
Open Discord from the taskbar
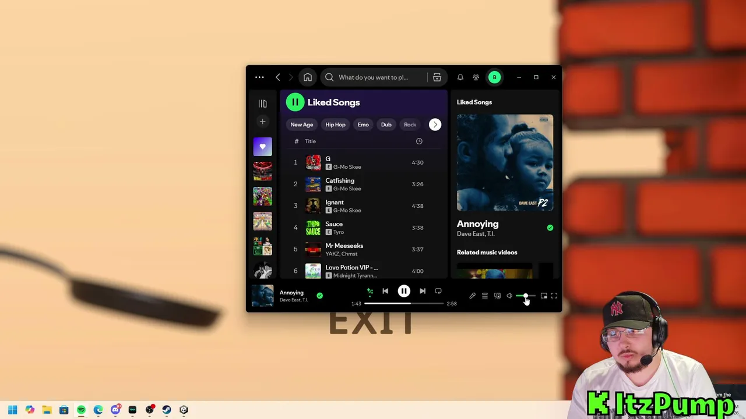click(115, 410)
